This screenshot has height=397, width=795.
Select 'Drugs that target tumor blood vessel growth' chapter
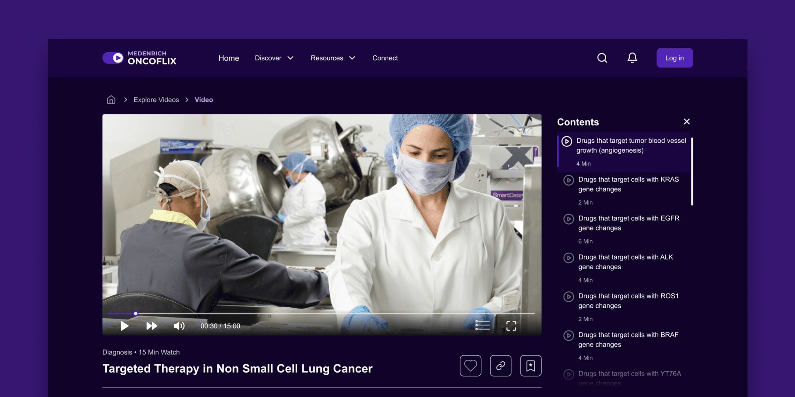(x=624, y=152)
